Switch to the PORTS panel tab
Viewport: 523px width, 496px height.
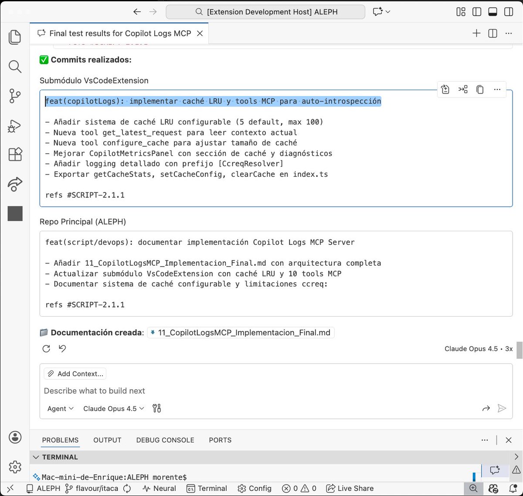click(x=220, y=440)
